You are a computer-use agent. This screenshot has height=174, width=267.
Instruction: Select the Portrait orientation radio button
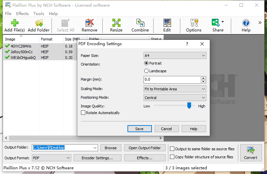pos(146,63)
